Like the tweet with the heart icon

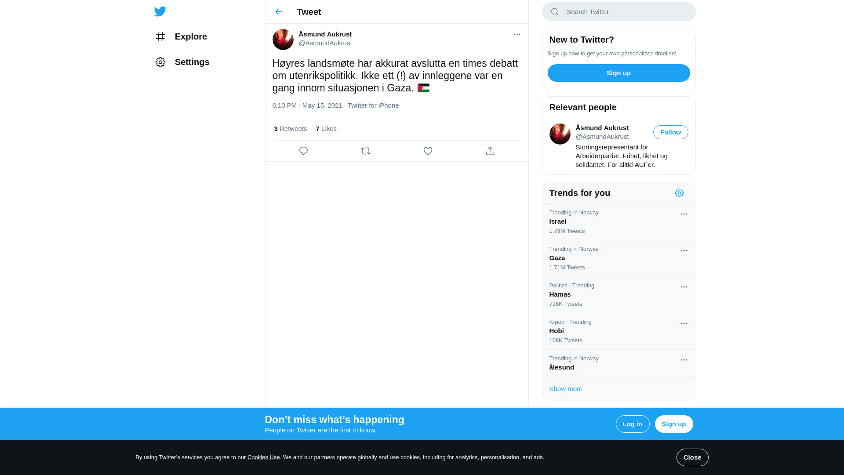pos(428,151)
